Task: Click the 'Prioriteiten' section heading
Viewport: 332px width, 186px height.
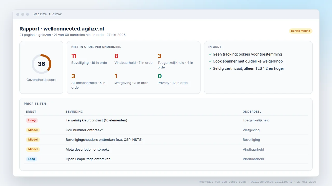Action: coord(35,104)
